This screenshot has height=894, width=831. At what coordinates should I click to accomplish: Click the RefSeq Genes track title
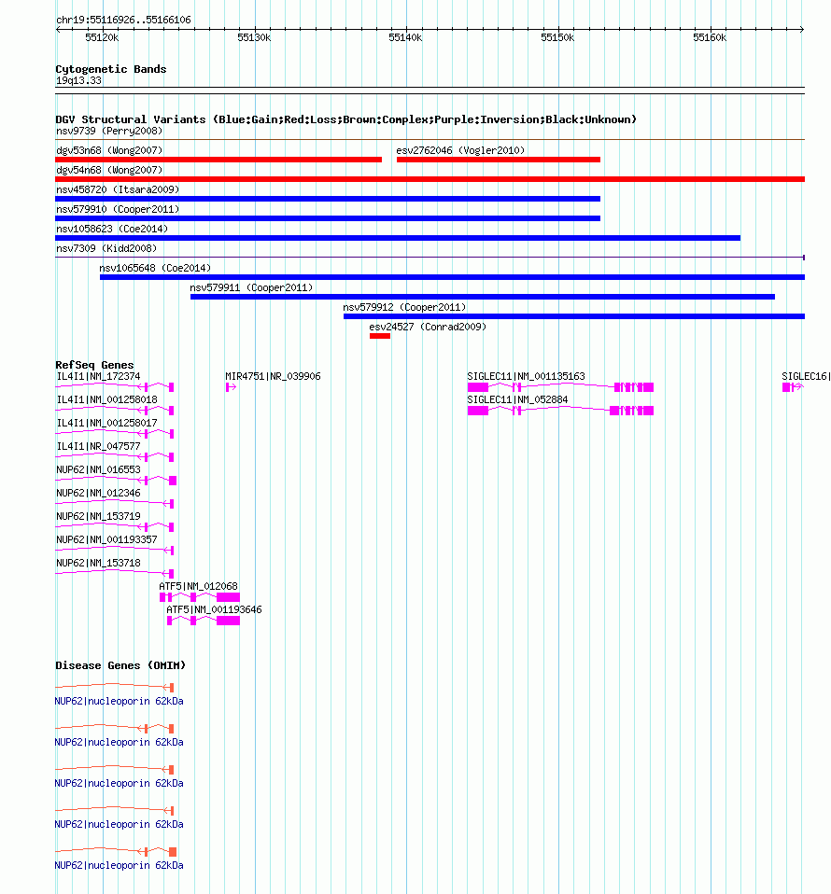(94, 365)
